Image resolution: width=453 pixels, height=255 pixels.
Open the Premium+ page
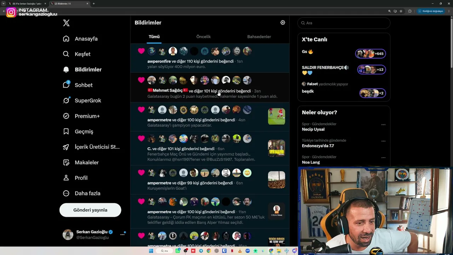81,116
